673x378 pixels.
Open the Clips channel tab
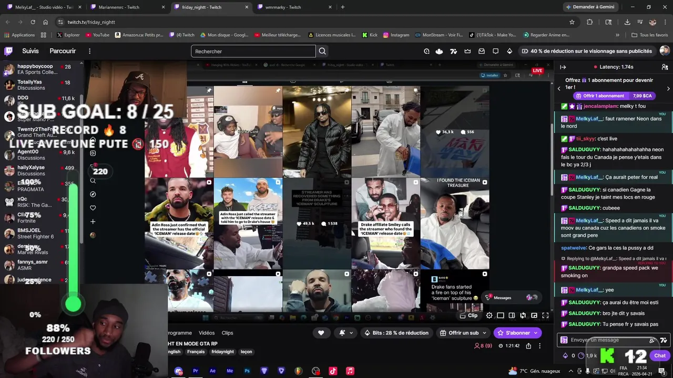click(227, 333)
